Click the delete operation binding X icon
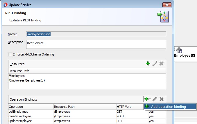Screen dimensions: 197x124 tap(162, 99)
